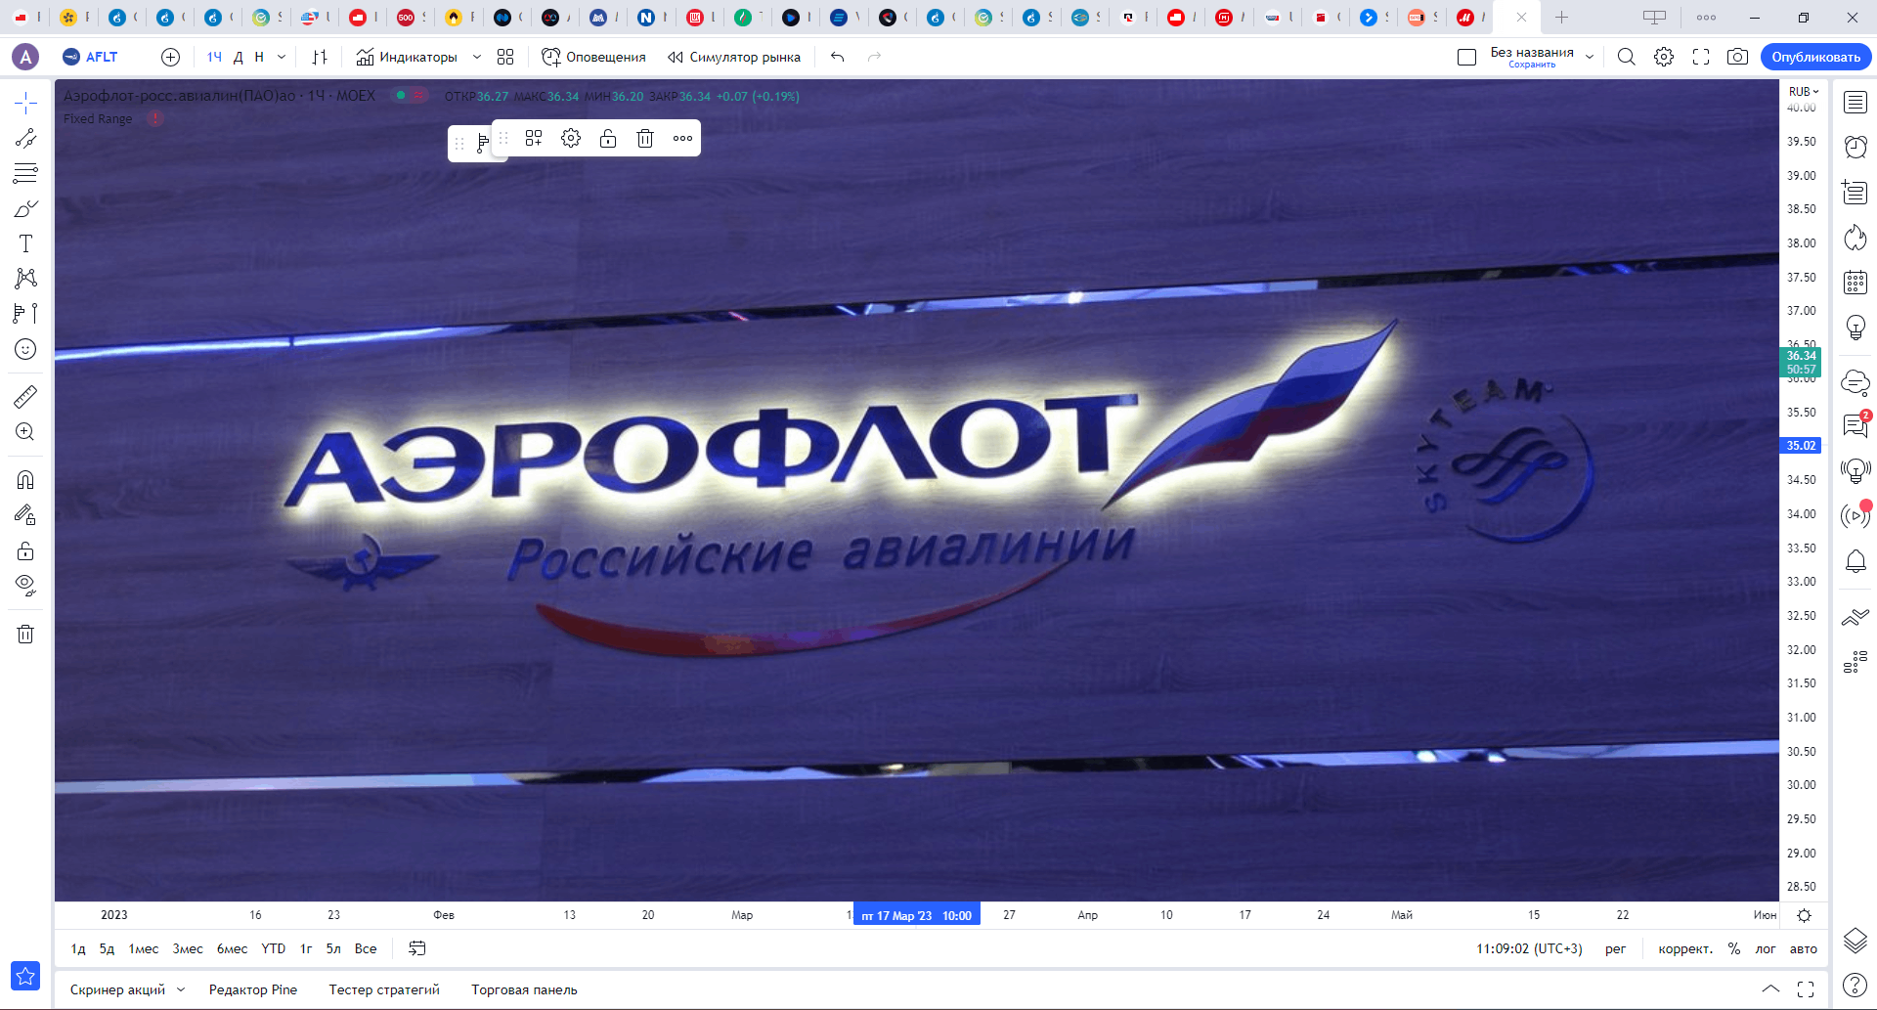Image resolution: width=1877 pixels, height=1010 pixels.
Task: Open the emoji icons tool
Action: pyautogui.click(x=26, y=349)
